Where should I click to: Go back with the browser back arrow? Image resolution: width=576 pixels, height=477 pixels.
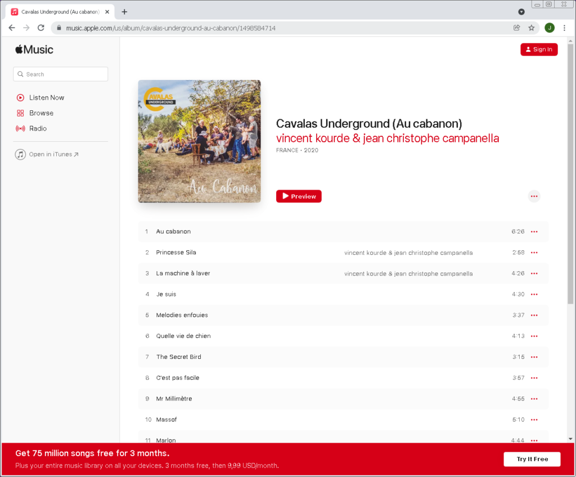[12, 28]
